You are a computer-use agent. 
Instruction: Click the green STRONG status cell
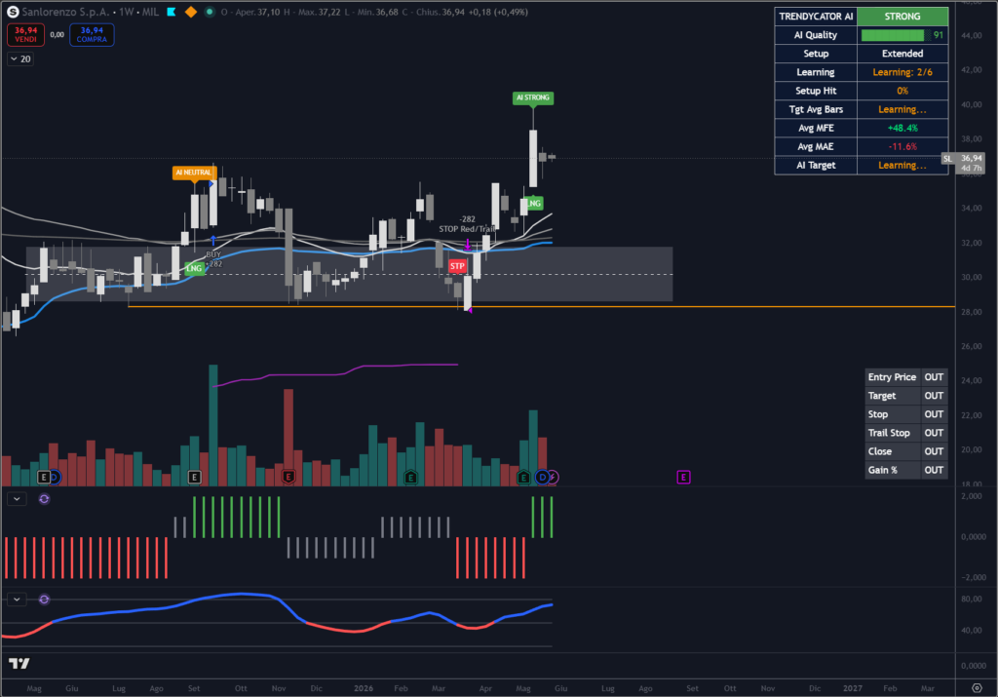click(x=902, y=17)
